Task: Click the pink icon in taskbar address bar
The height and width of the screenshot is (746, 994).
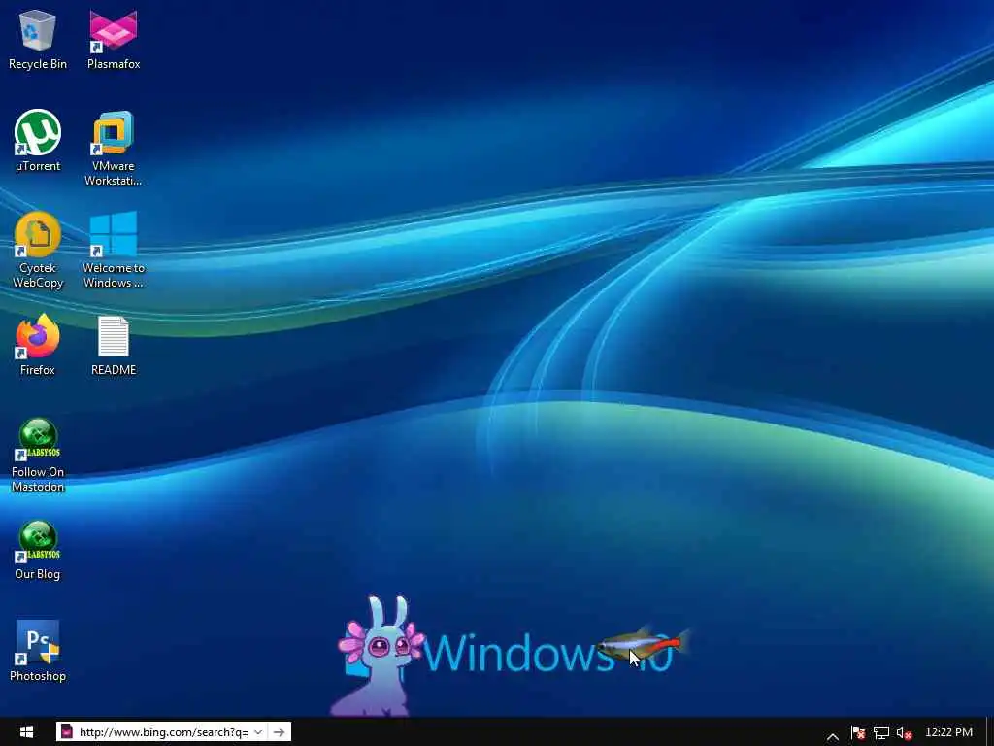Action: click(67, 732)
